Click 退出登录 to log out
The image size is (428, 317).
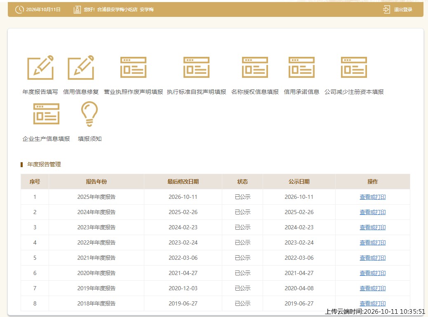pyautogui.click(x=403, y=9)
